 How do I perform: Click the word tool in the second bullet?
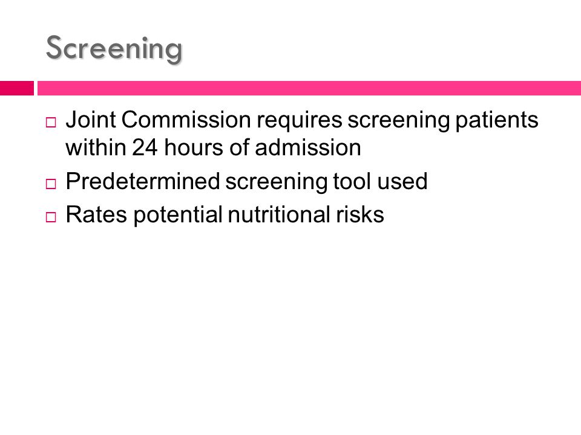click(352, 181)
